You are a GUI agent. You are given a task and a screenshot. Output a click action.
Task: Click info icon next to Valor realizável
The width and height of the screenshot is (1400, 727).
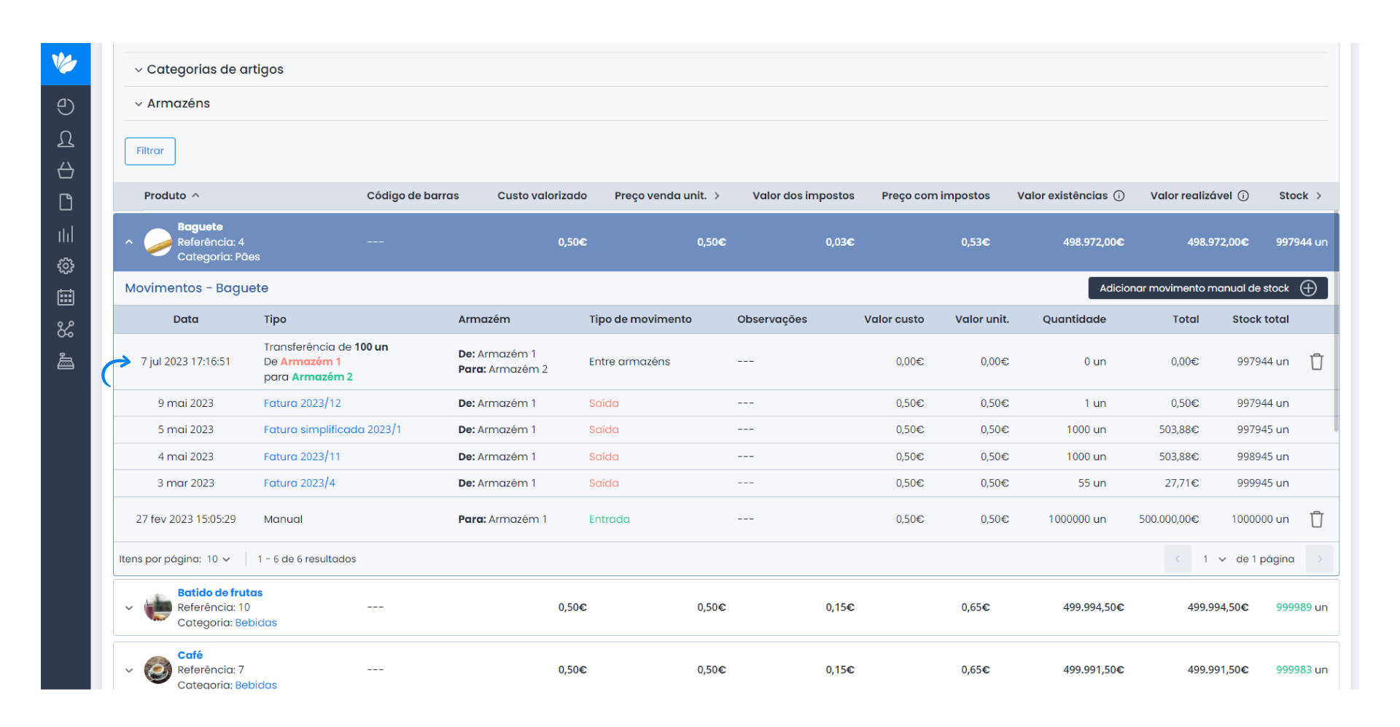pyautogui.click(x=1243, y=195)
